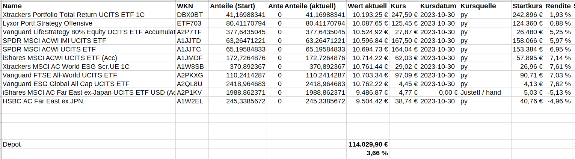Select the "Startkurs" header cell
The image size is (575, 159).
click(527, 6)
